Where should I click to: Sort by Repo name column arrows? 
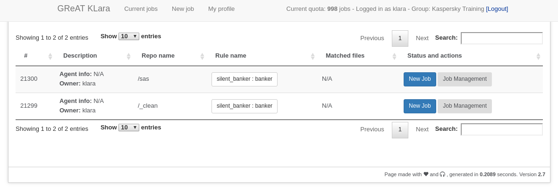(x=202, y=56)
